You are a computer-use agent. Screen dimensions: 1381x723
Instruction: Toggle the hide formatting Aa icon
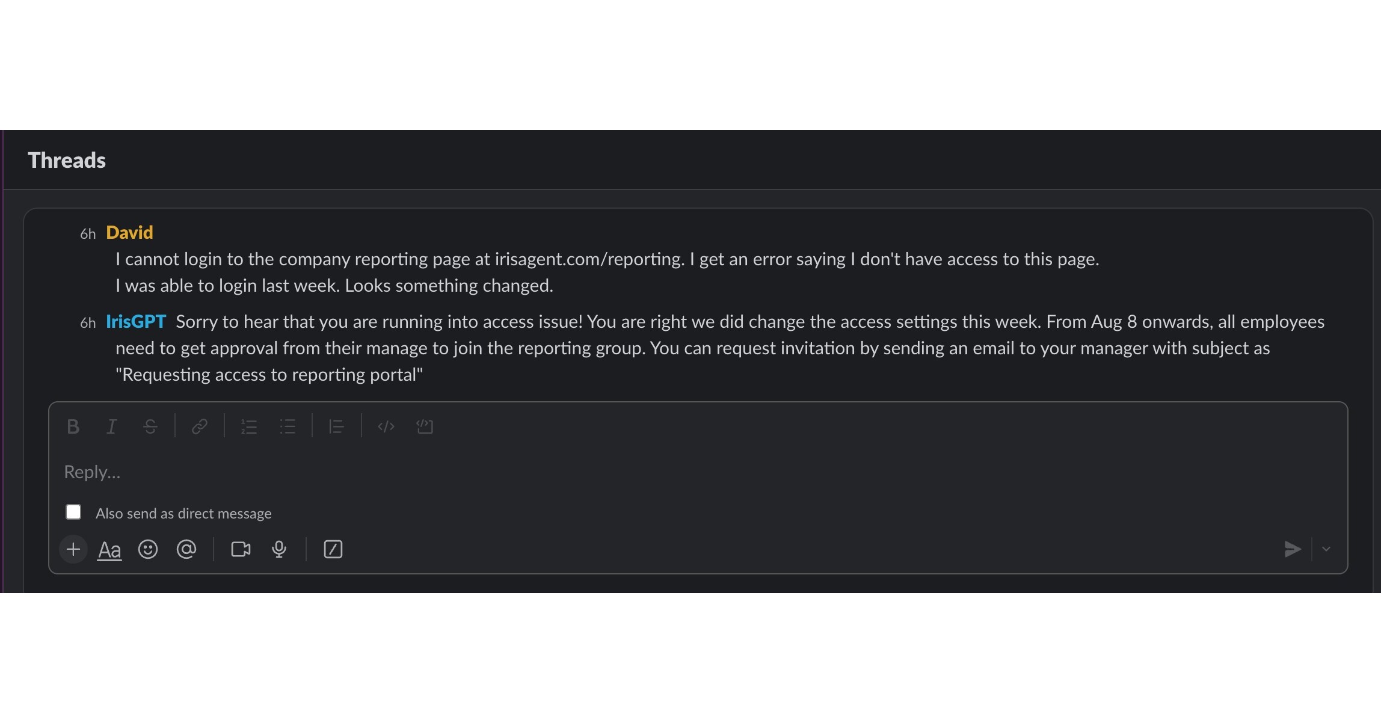(x=109, y=549)
